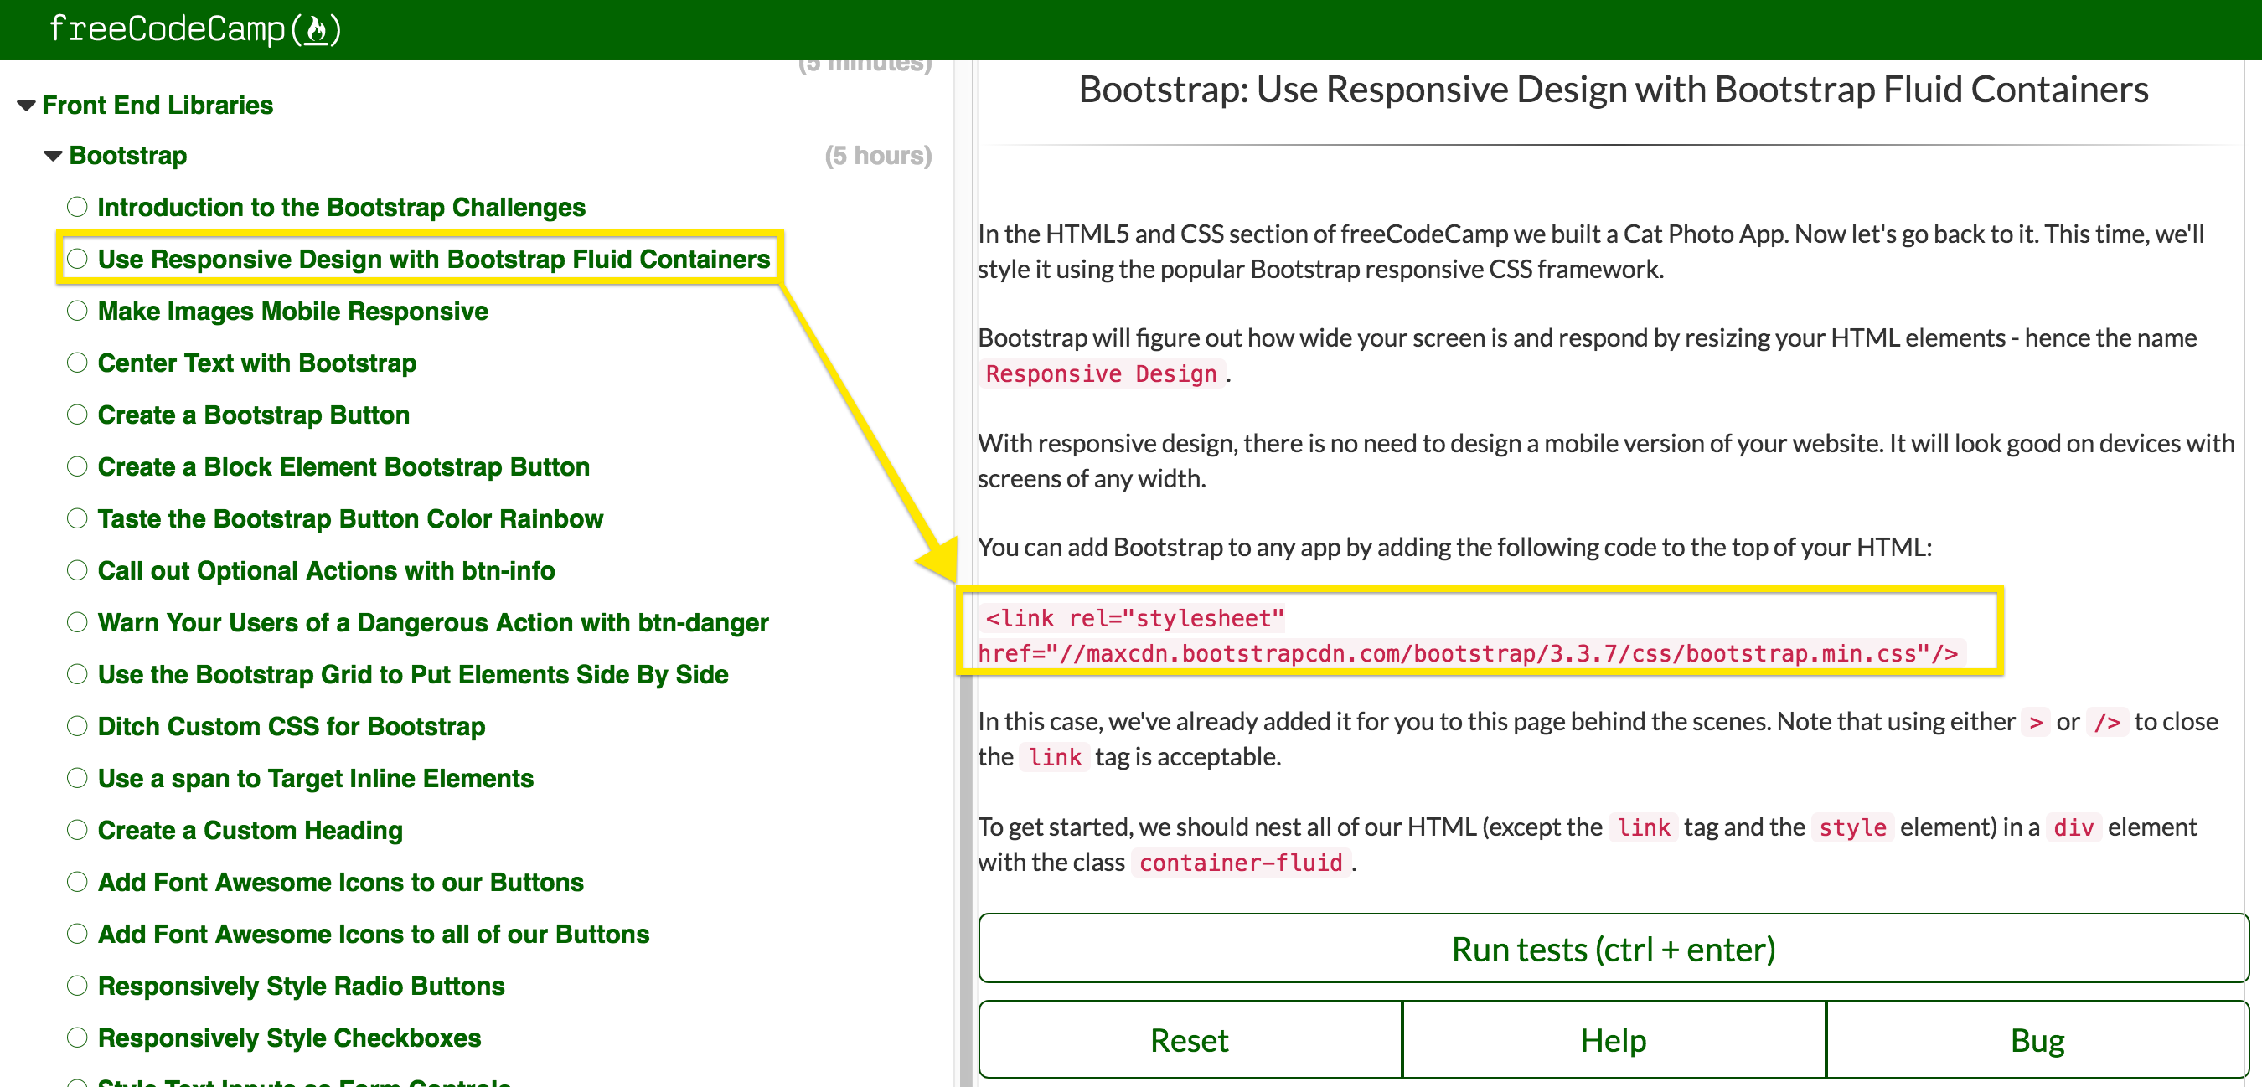Click circle beside Call out Optional Actions with btn-info
The height and width of the screenshot is (1087, 2262).
tap(77, 569)
